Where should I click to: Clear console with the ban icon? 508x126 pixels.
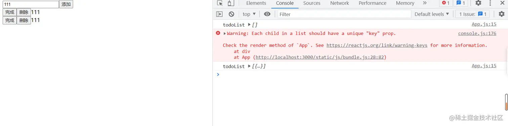click(x=231, y=14)
